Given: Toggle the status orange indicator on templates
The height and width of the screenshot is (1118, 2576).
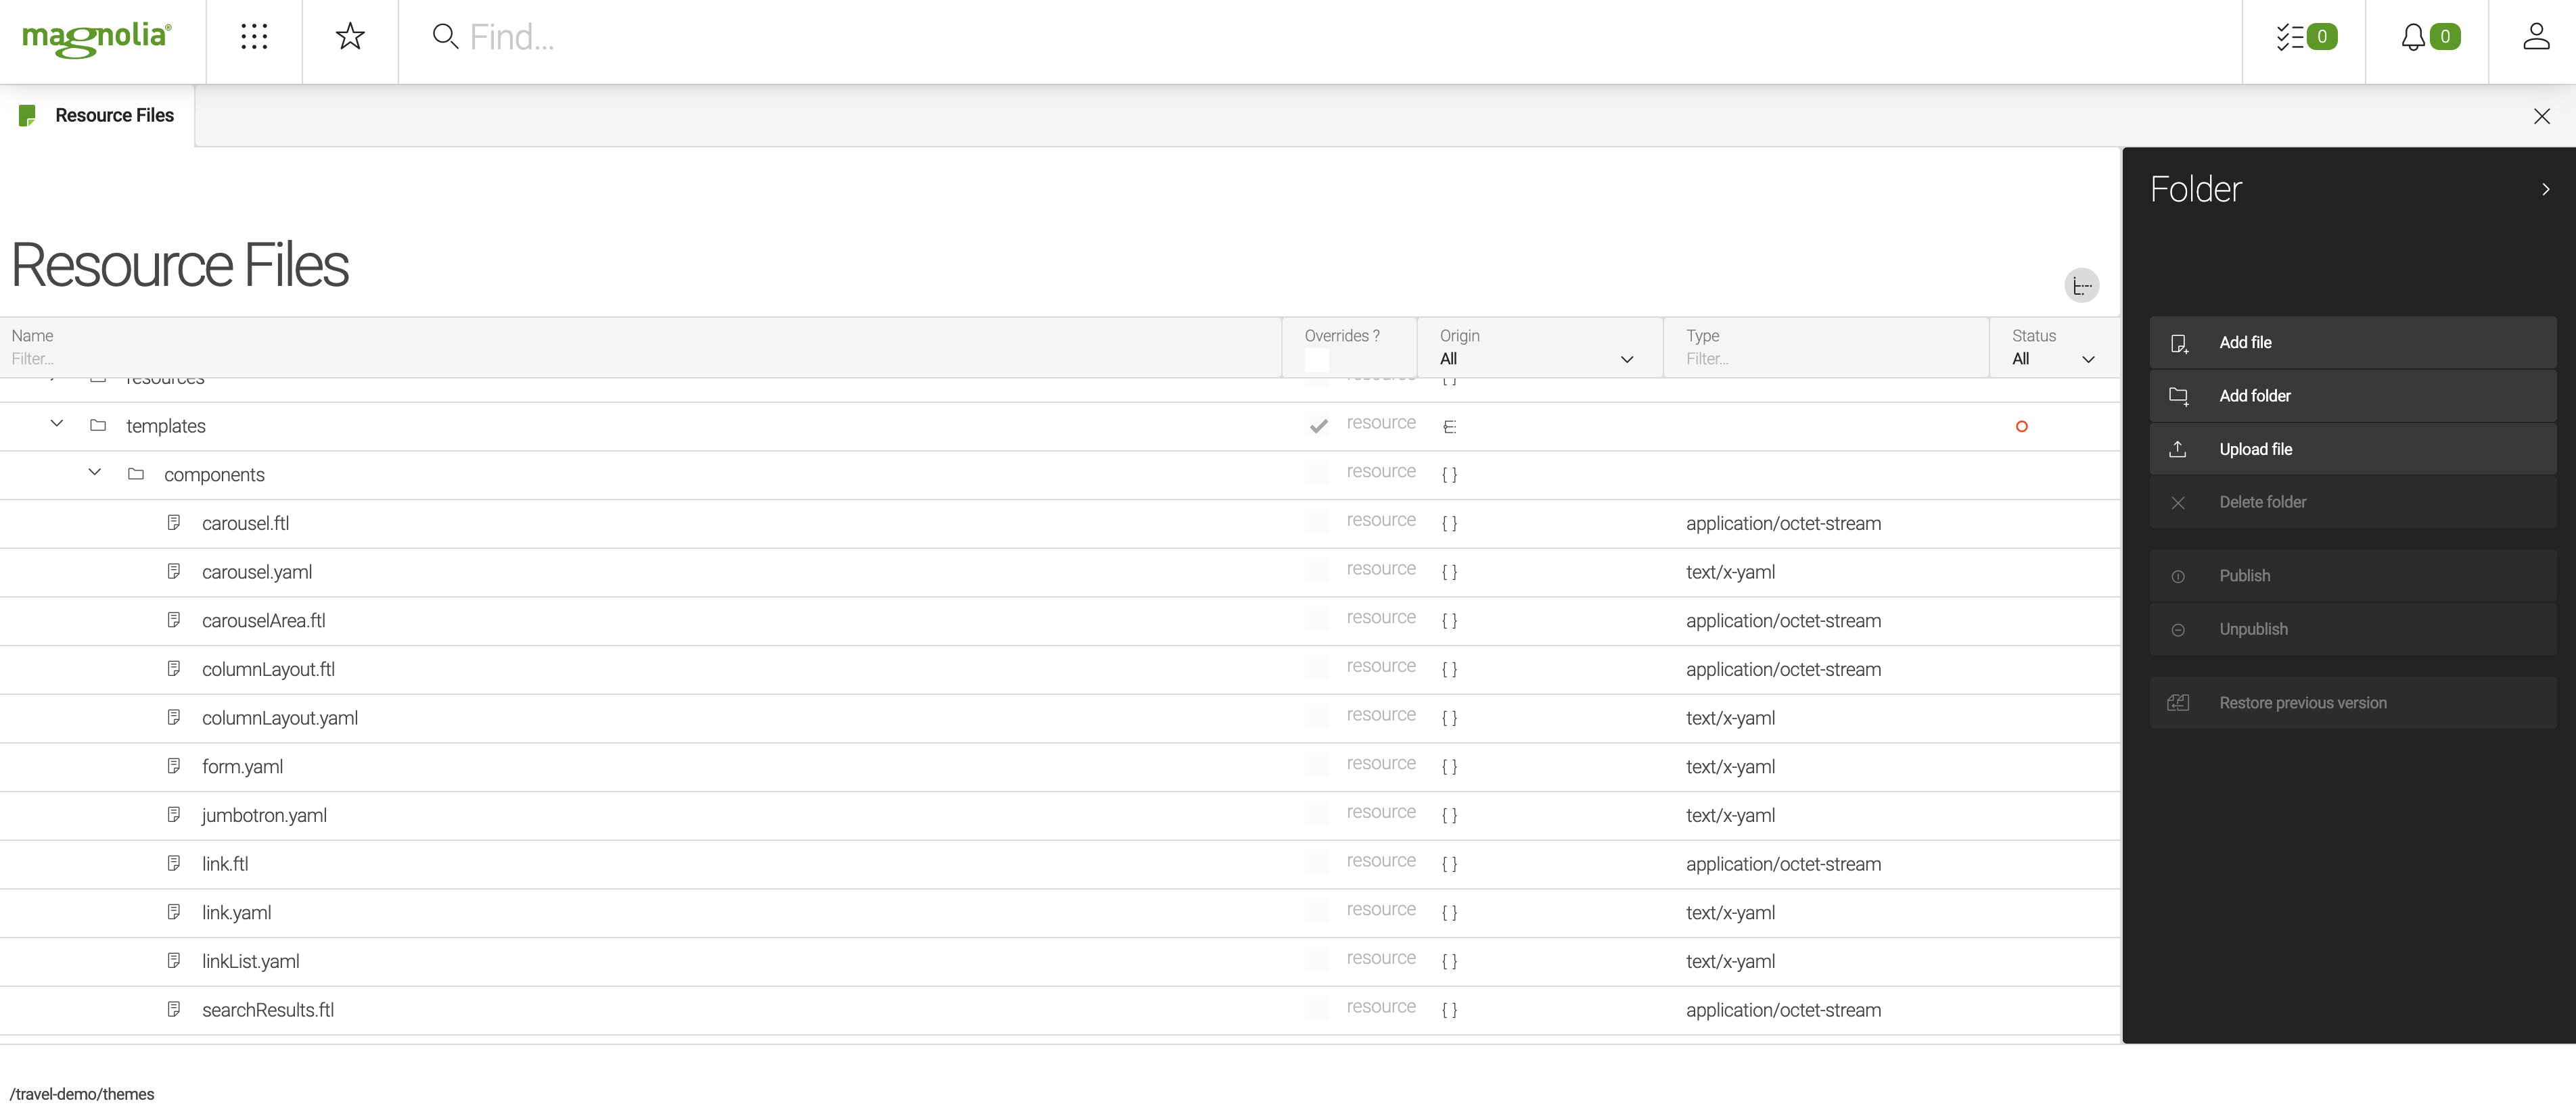Looking at the screenshot, I should click(x=2023, y=424).
